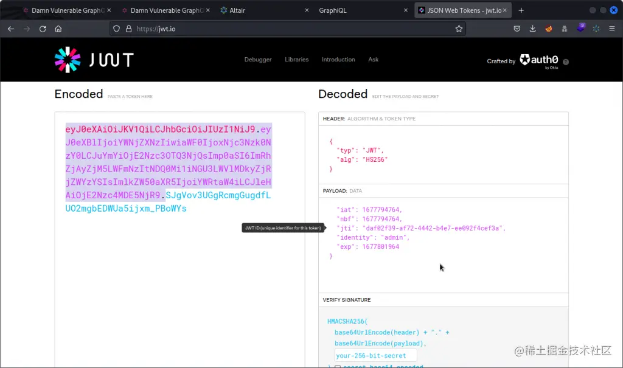Open the Introduction nav item

pos(338,60)
